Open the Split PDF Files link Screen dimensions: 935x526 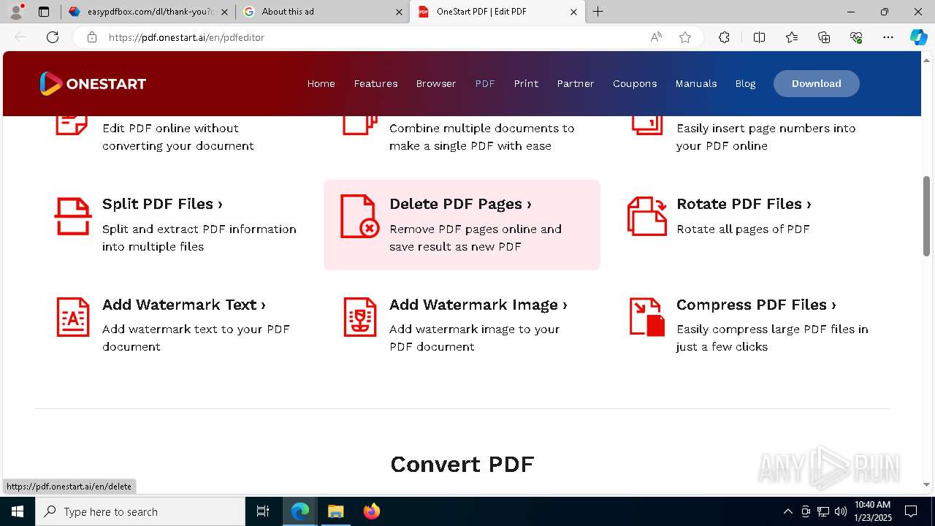point(162,204)
